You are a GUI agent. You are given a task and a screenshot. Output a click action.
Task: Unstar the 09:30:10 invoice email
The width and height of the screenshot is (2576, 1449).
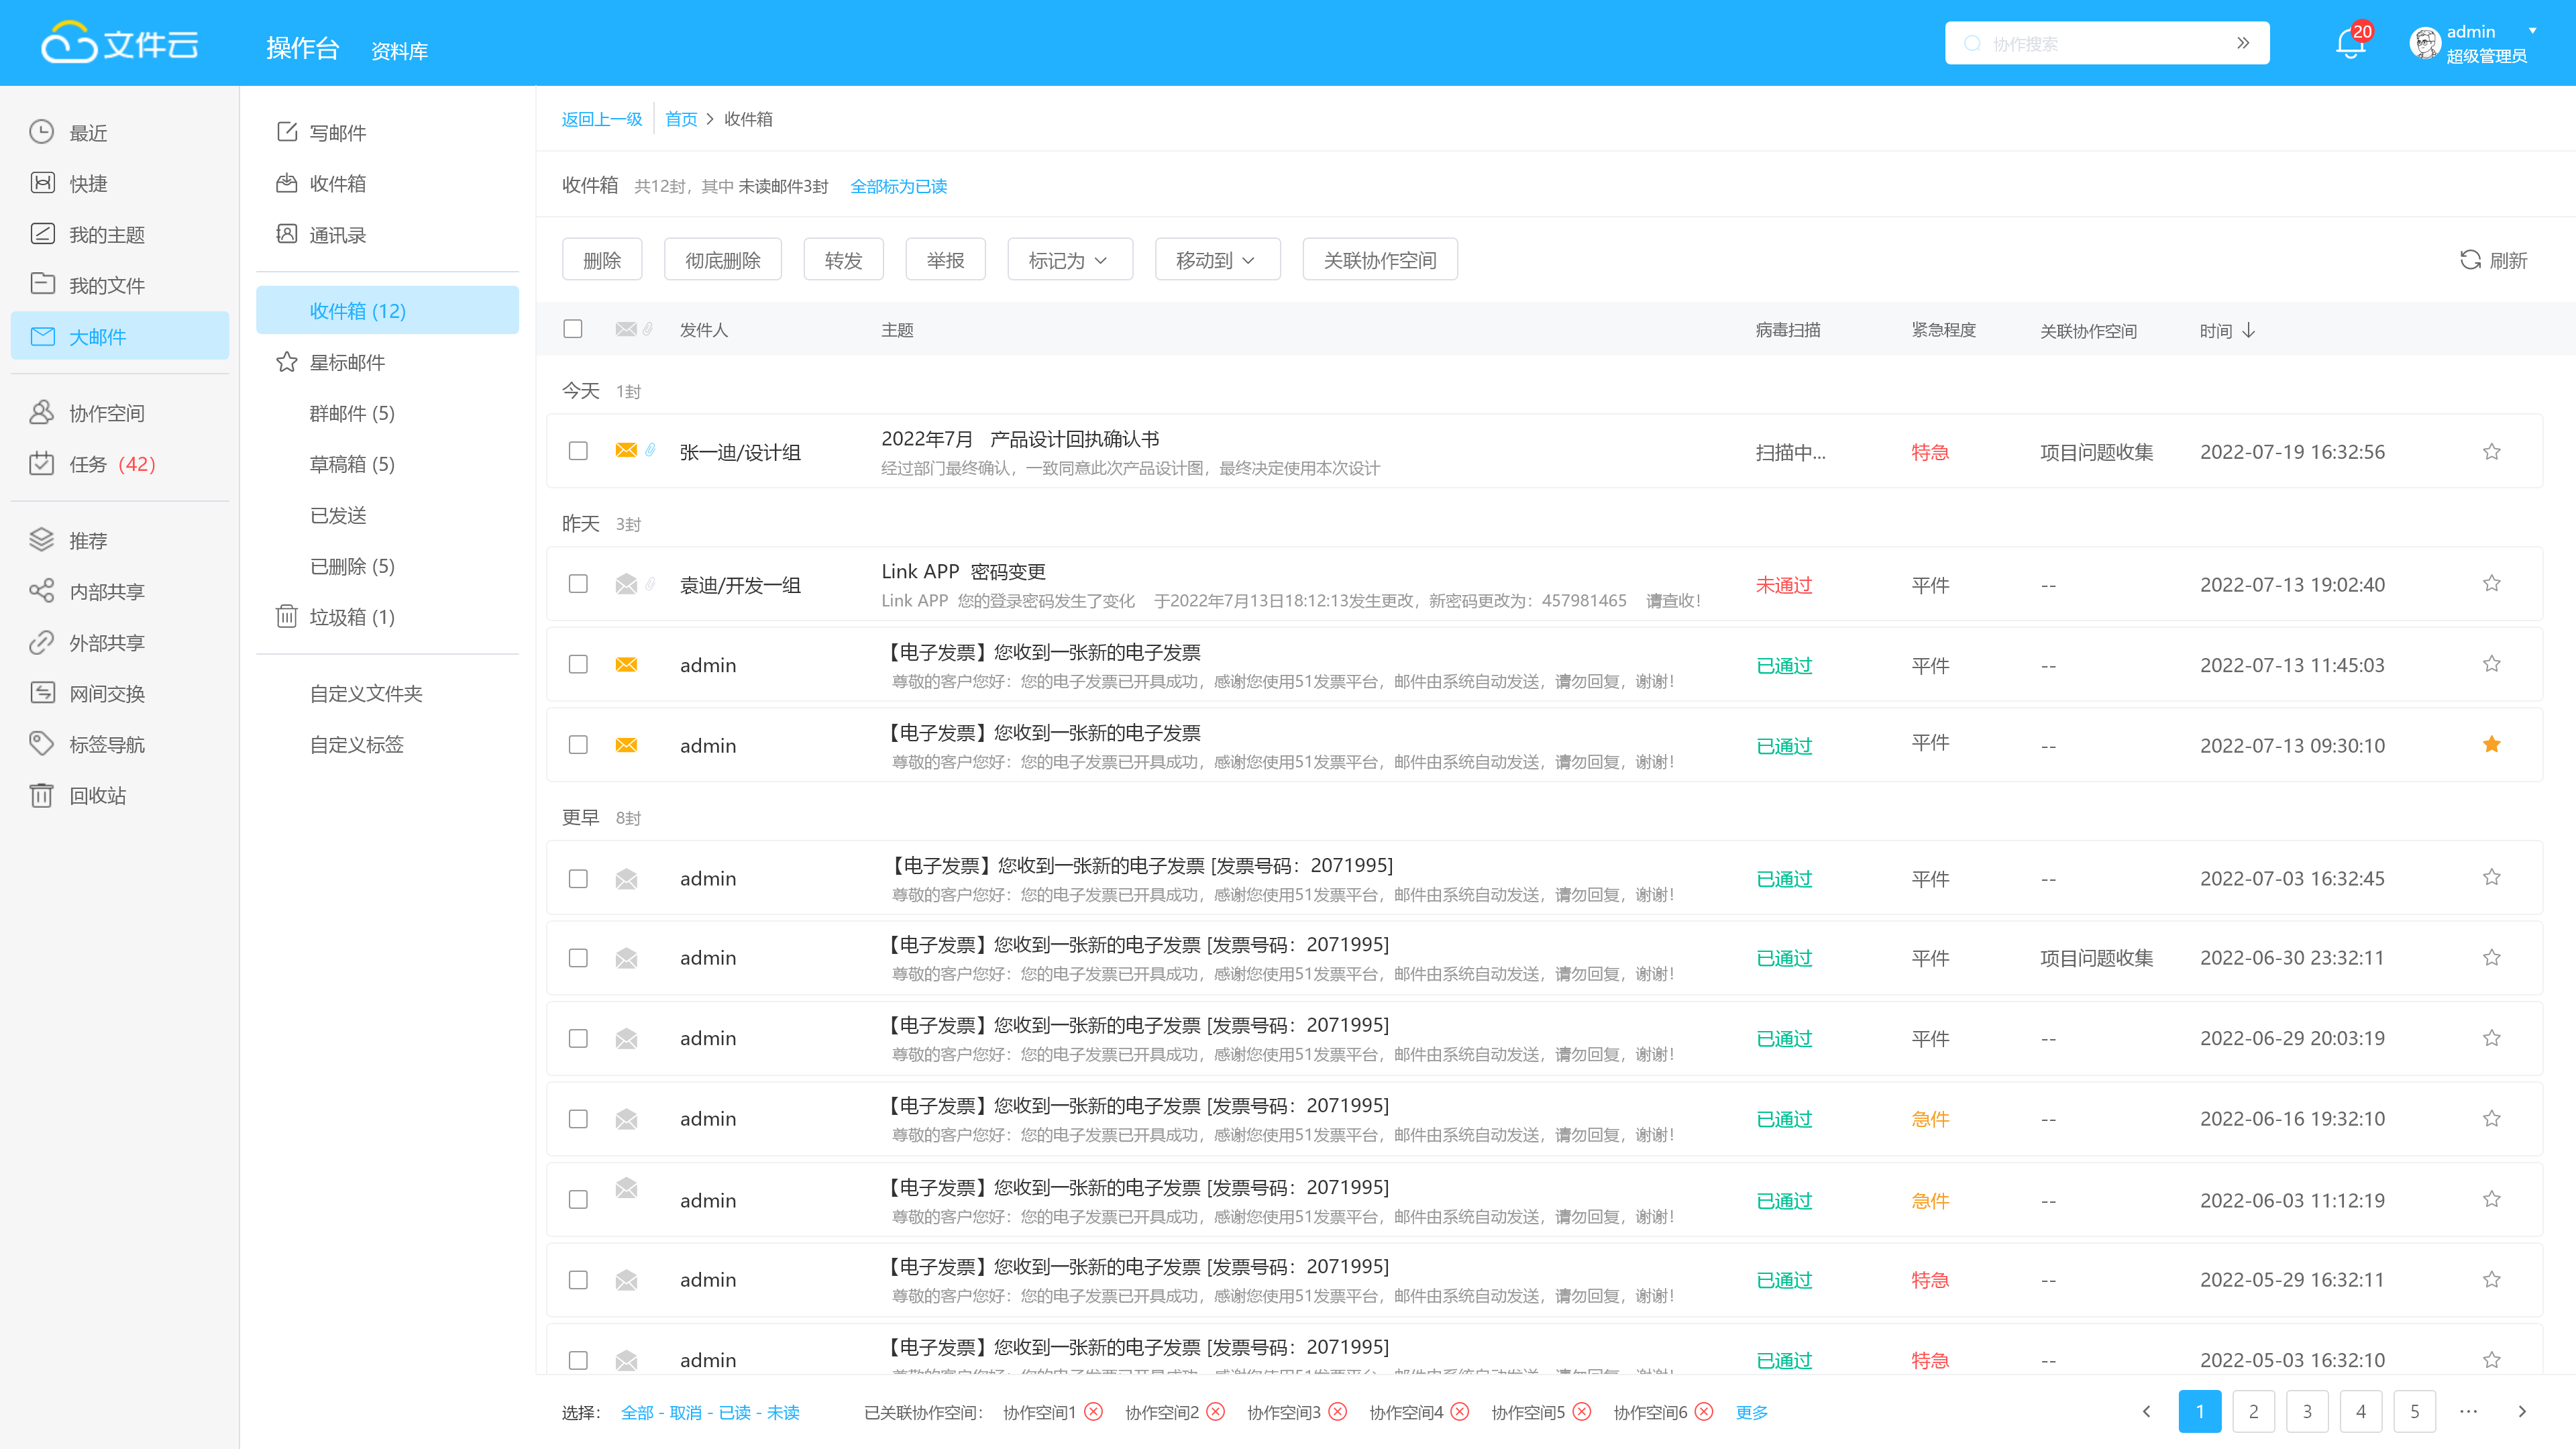click(x=2491, y=745)
